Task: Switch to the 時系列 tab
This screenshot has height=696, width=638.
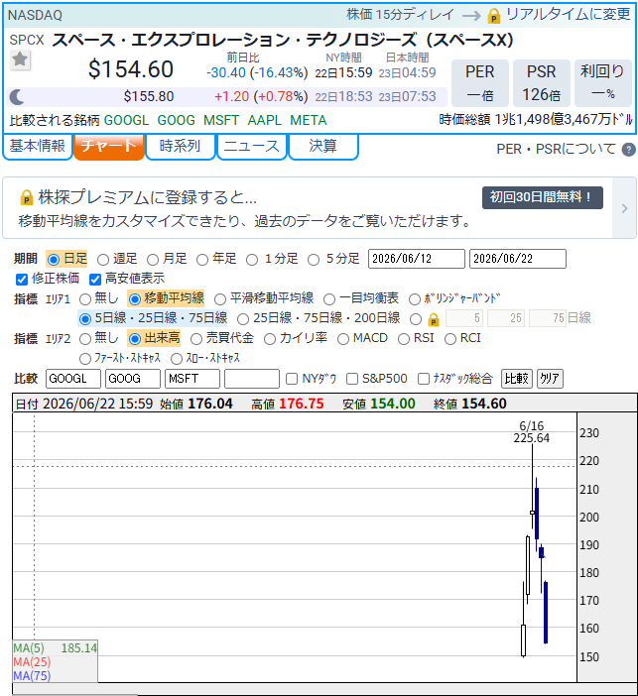Action: pyautogui.click(x=180, y=146)
